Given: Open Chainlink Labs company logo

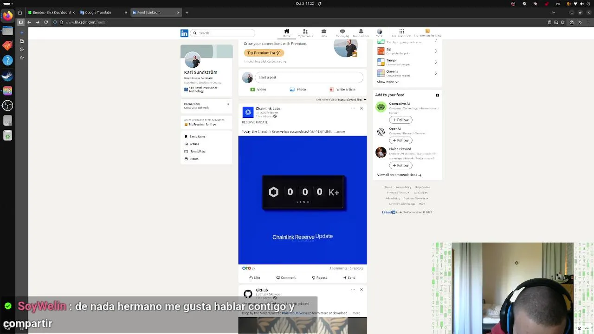Looking at the screenshot, I should click(248, 112).
